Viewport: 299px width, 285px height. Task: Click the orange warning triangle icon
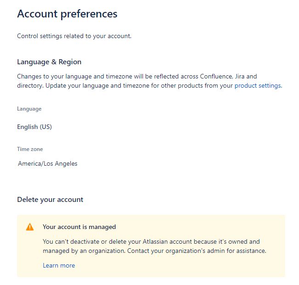pyautogui.click(x=30, y=227)
